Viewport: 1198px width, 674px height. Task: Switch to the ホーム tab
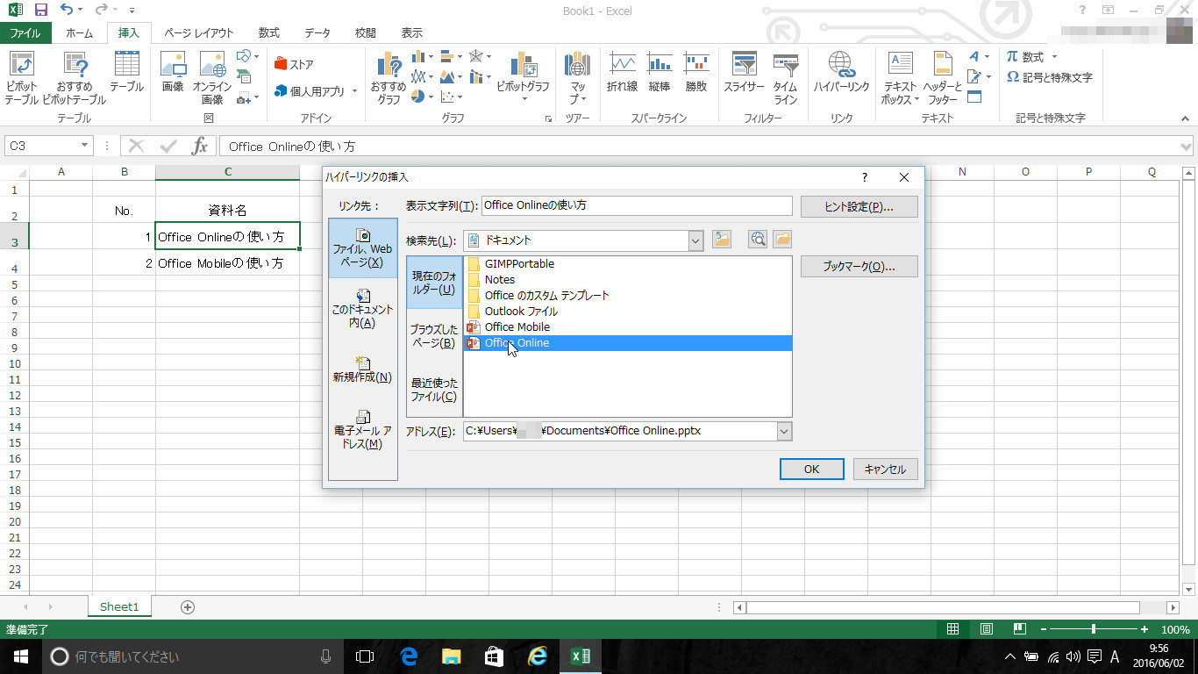click(x=79, y=33)
